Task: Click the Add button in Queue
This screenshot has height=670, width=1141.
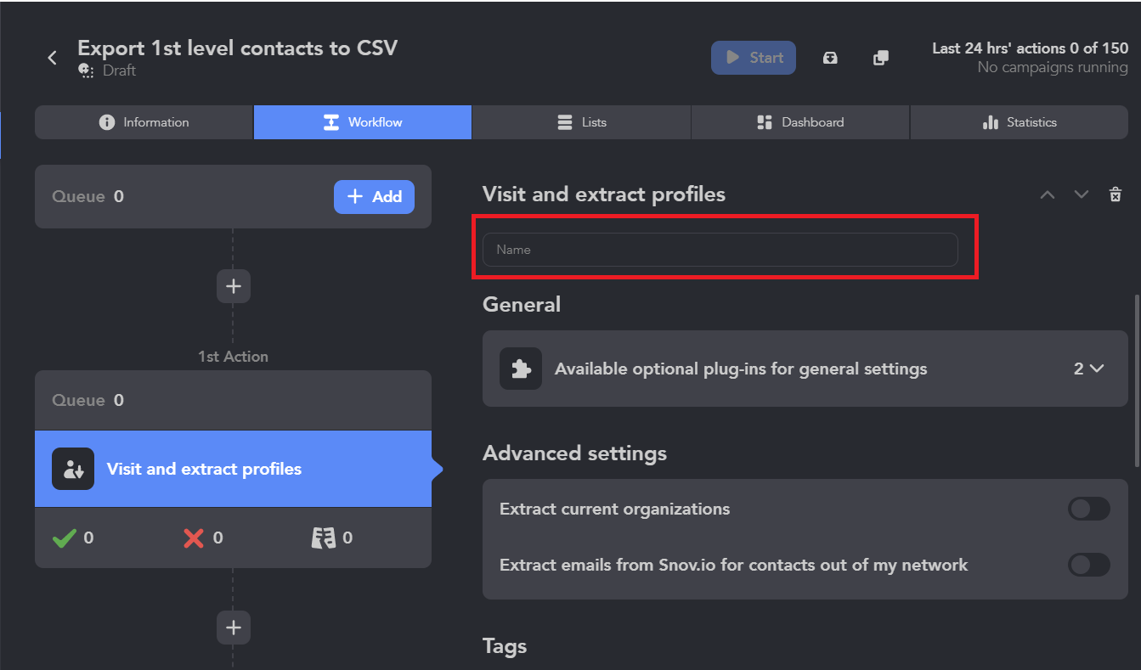Action: [374, 196]
